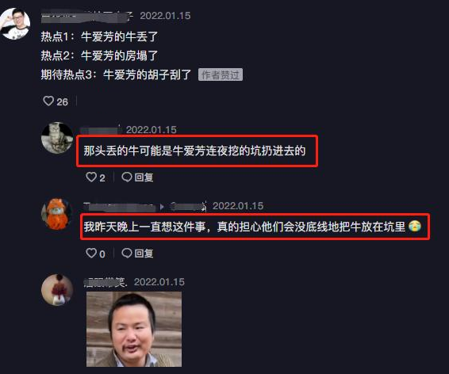449x374 pixels.
Task: Like the reply with 0 likes
Action: point(91,253)
